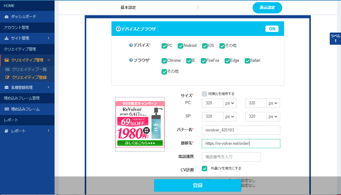
Task: Click the SP height input field
Action: coord(256,117)
